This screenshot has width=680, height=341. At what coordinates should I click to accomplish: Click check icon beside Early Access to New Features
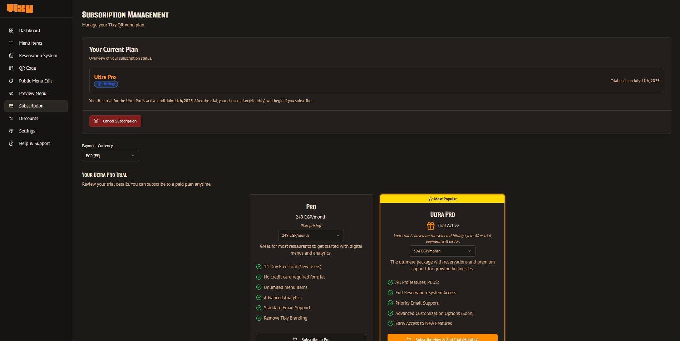click(x=390, y=324)
